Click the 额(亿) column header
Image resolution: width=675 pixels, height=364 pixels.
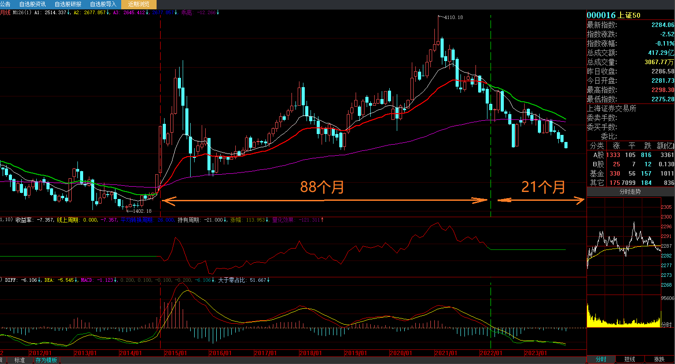(x=665, y=146)
